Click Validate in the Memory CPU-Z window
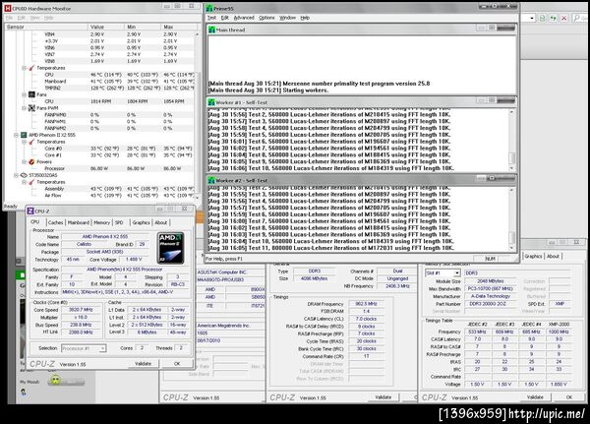 pyautogui.click(x=383, y=397)
